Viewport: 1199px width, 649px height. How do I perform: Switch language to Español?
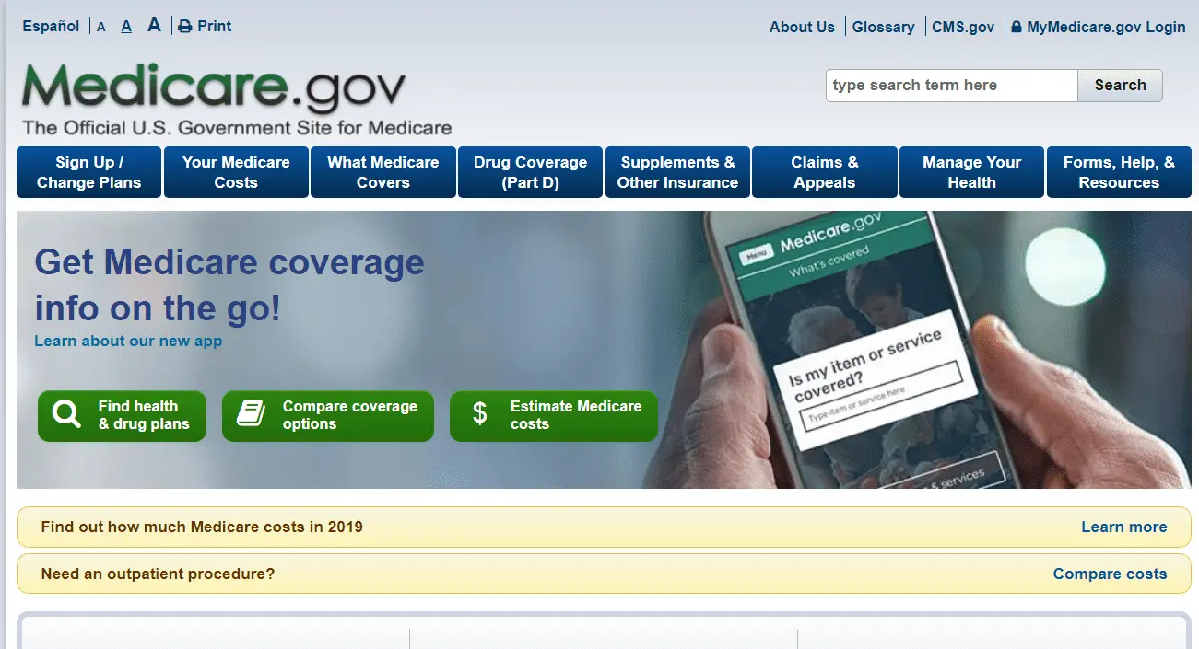(51, 26)
